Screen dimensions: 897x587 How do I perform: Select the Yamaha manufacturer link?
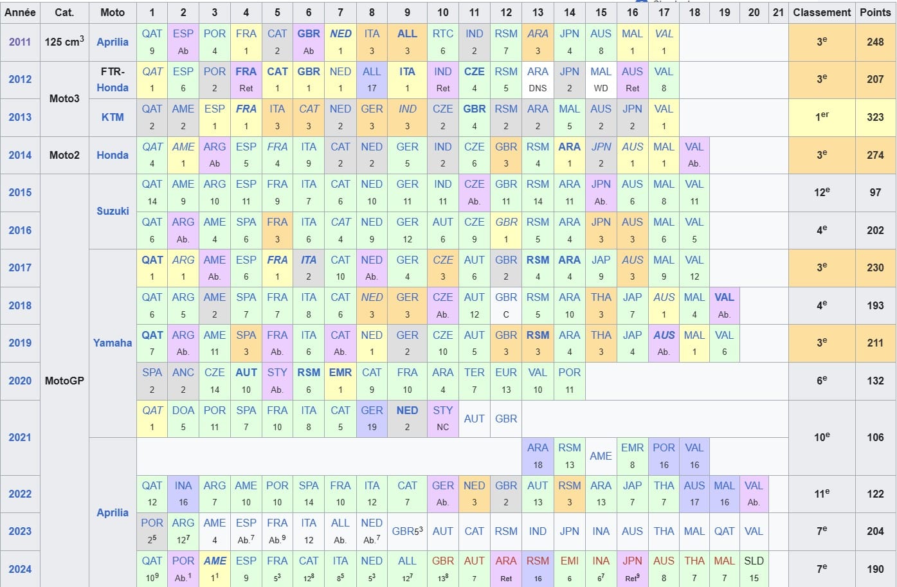[113, 343]
